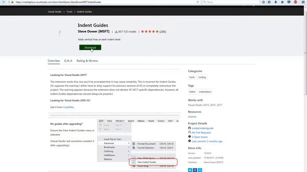Image resolution: width=307 pixels, height=172 pixels.
Task: Click 'Adds vertical lines at each indent level.' text
Action: (x=99, y=39)
